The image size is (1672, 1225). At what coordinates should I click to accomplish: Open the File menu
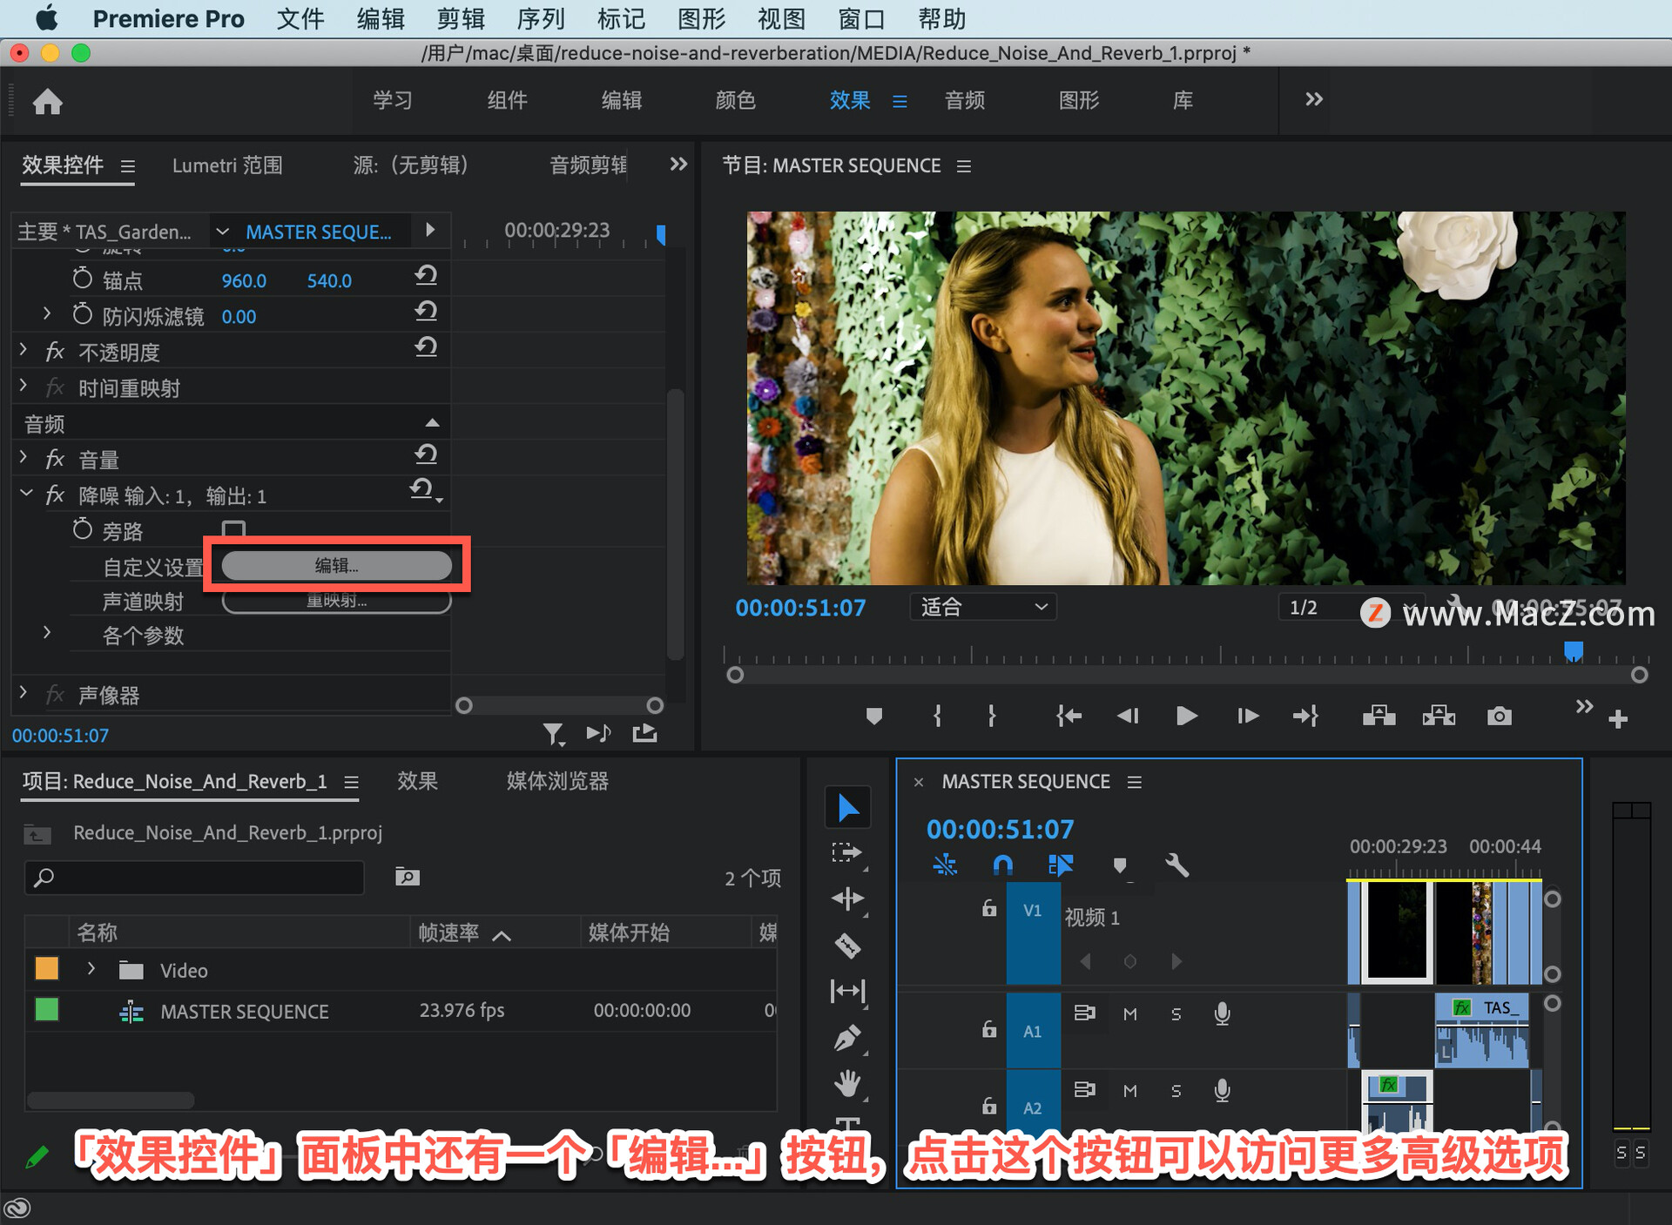pyautogui.click(x=300, y=18)
